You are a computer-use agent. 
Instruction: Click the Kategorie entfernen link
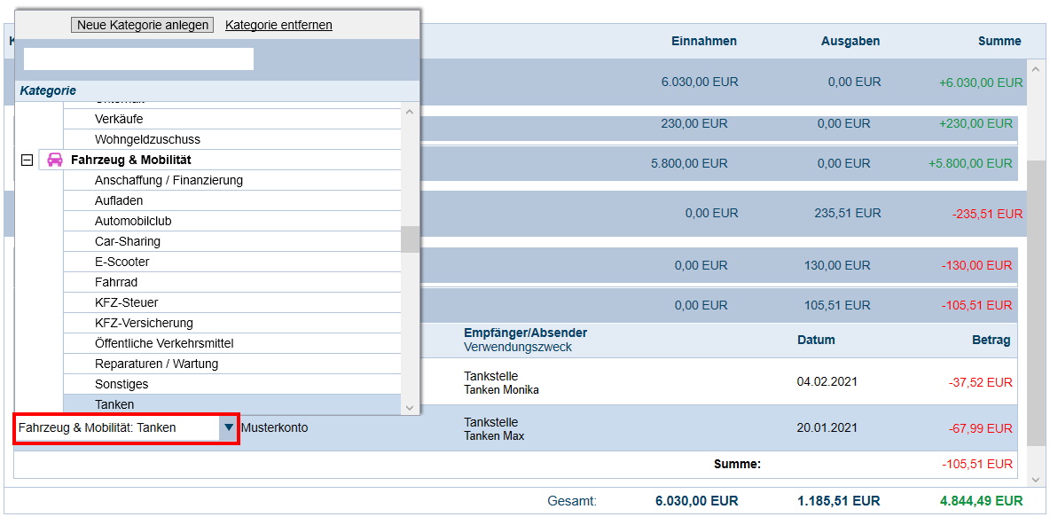pos(278,25)
